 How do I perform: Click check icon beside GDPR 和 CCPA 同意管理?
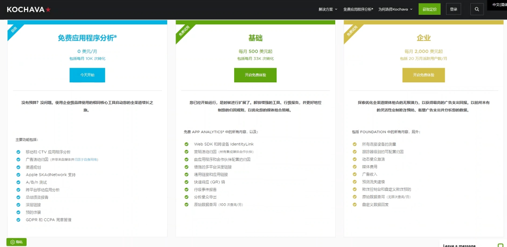click(18, 219)
